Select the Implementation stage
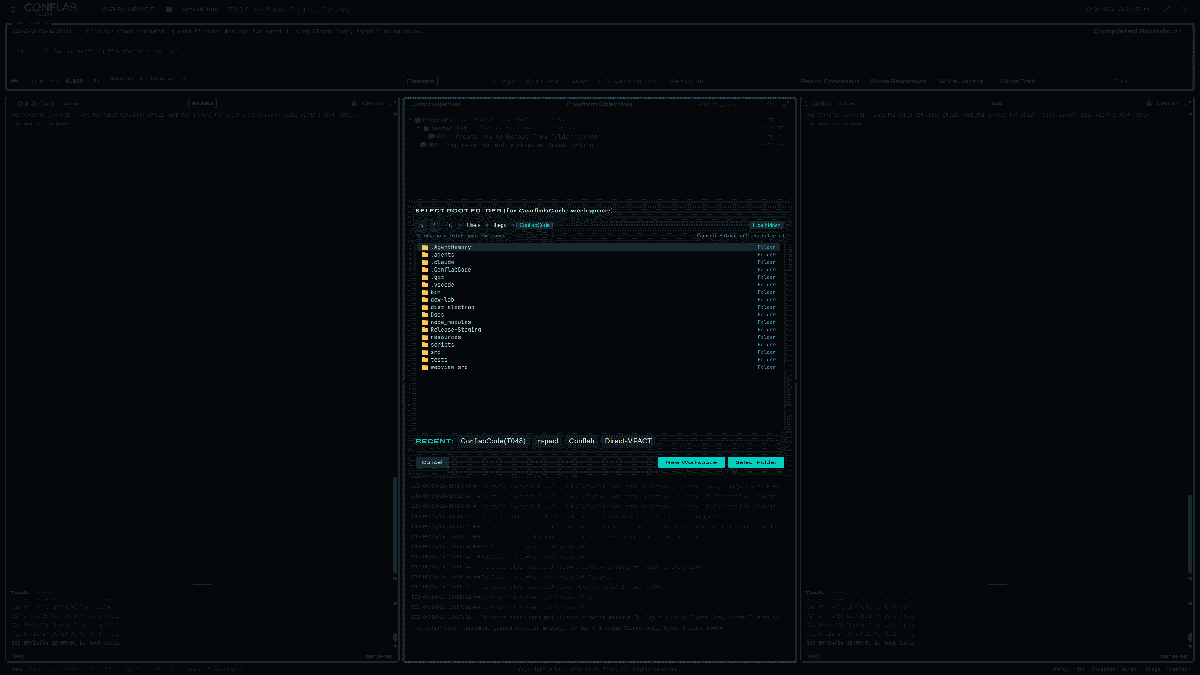The image size is (1200, 675). tap(631, 81)
